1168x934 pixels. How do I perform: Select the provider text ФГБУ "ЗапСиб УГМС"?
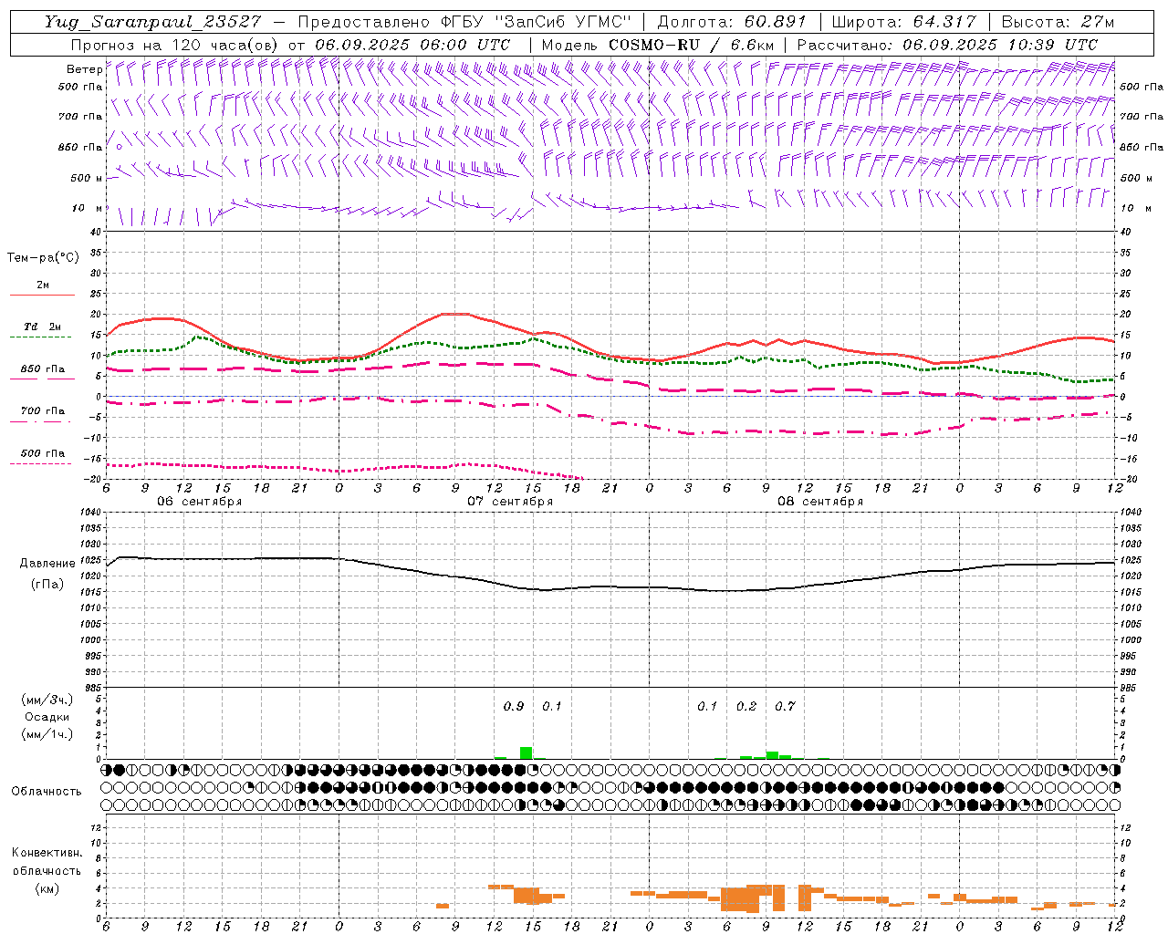coord(536,22)
